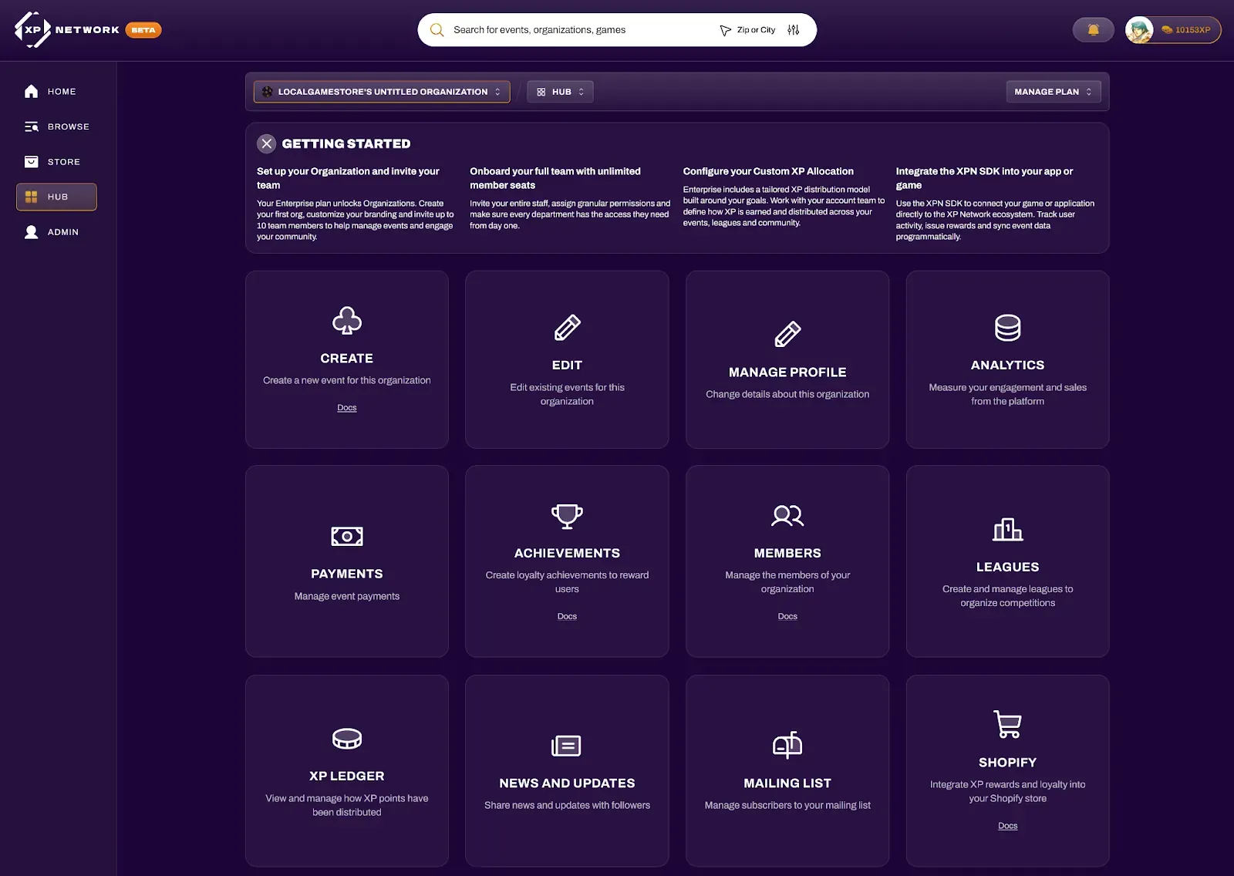The height and width of the screenshot is (876, 1234).
Task: Click the notification bell icon
Action: 1093,29
